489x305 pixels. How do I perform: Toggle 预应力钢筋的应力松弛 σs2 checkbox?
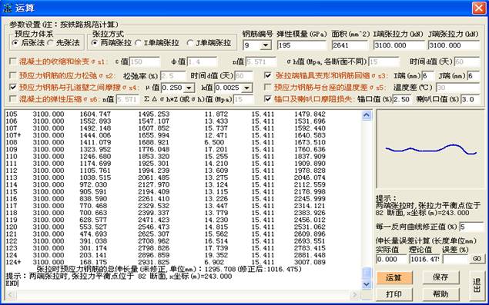click(13, 75)
